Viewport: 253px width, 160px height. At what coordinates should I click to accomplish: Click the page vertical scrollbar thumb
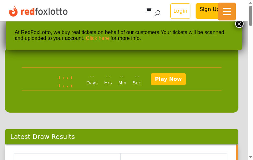[250, 16]
